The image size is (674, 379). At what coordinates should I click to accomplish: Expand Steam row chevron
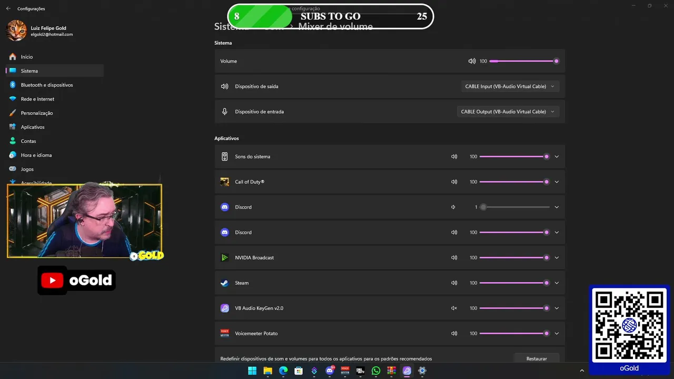[x=557, y=283]
